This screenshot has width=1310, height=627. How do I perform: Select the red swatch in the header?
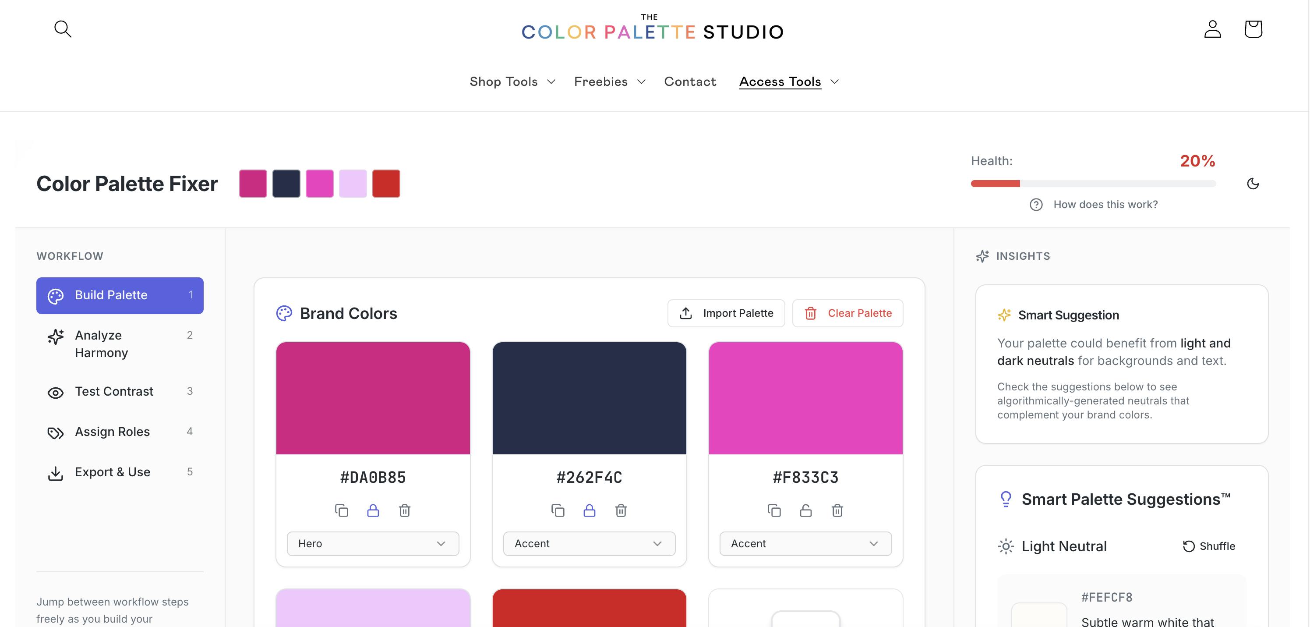coord(386,184)
